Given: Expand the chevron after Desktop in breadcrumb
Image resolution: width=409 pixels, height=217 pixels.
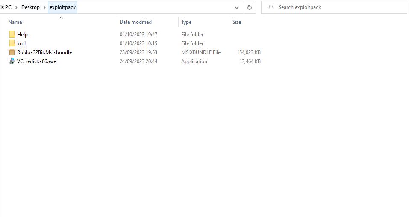Looking at the screenshot, I should coord(44,7).
